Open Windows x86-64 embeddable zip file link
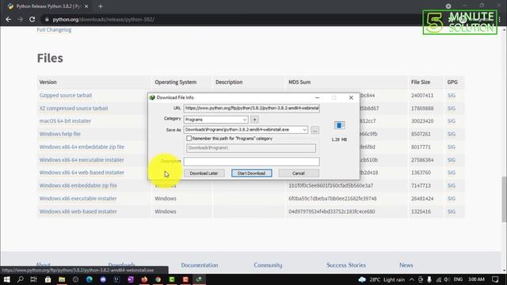This screenshot has height=285, width=507. 82,146
